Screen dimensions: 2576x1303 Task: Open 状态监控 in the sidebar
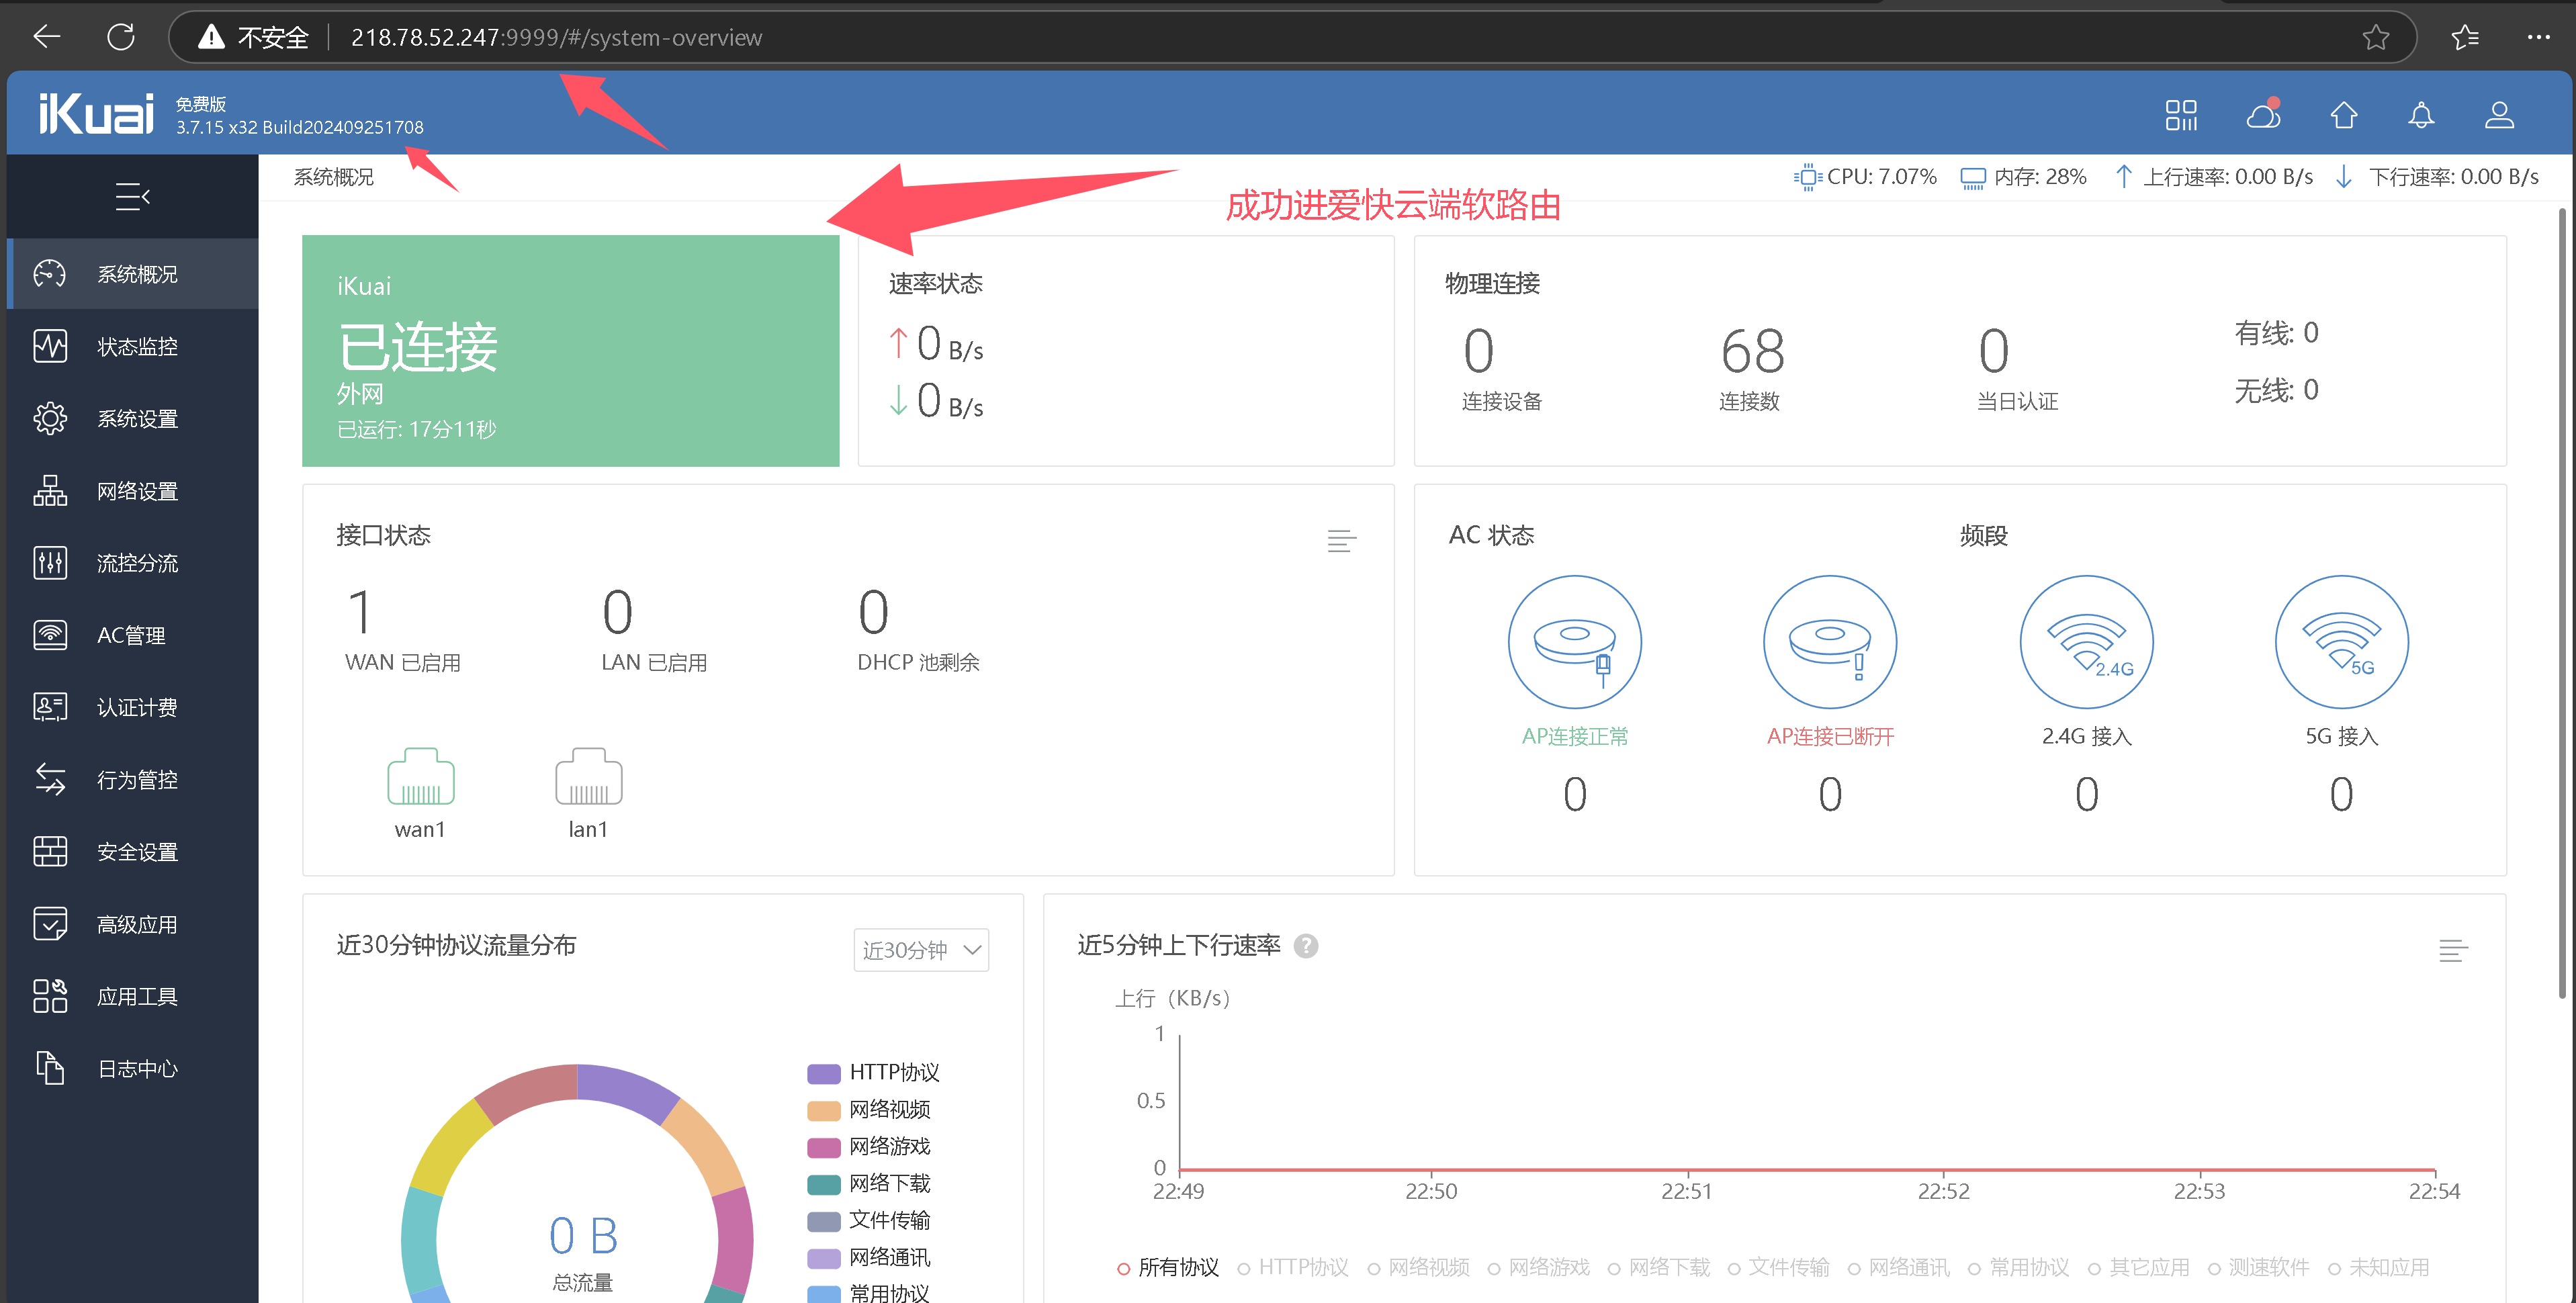coord(133,346)
